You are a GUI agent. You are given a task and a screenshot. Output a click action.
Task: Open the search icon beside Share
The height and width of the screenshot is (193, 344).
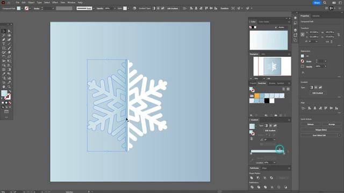(325, 3)
